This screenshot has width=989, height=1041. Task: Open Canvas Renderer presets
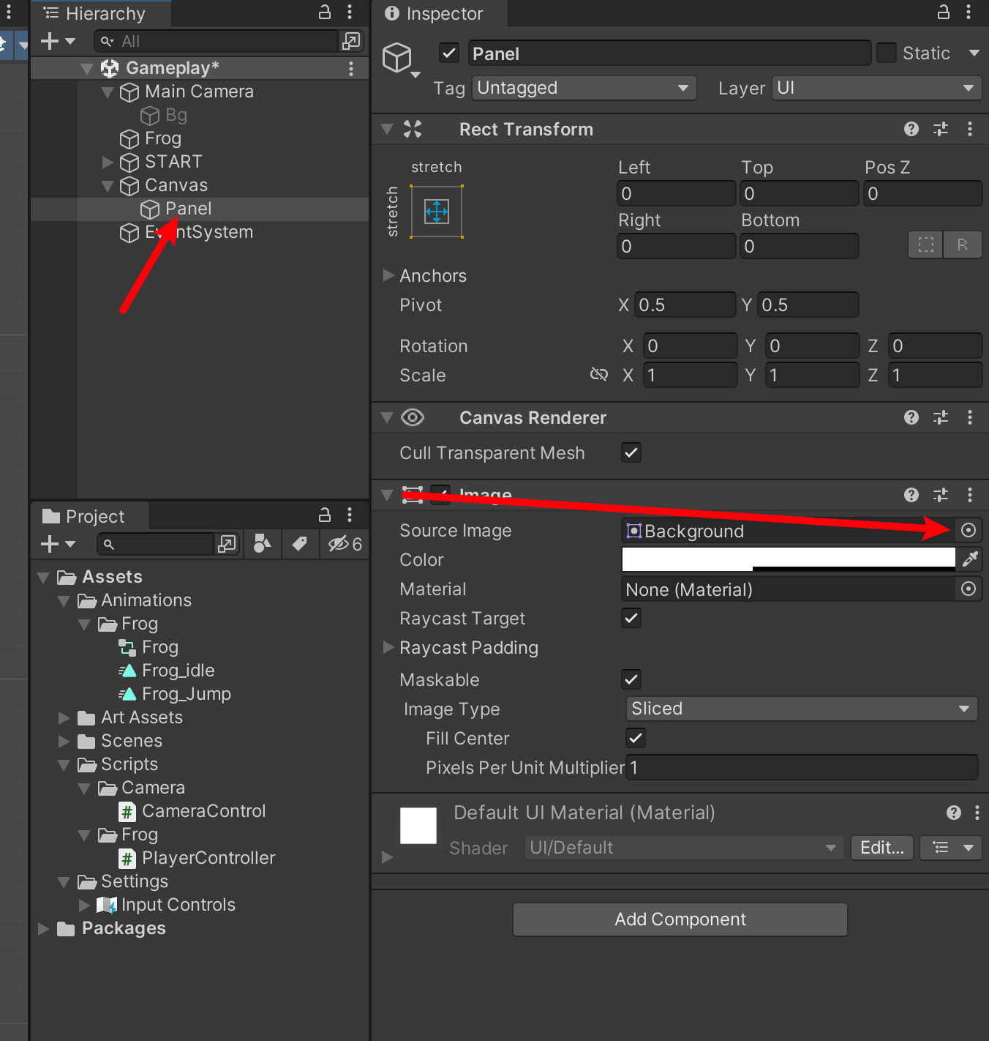pos(941,417)
